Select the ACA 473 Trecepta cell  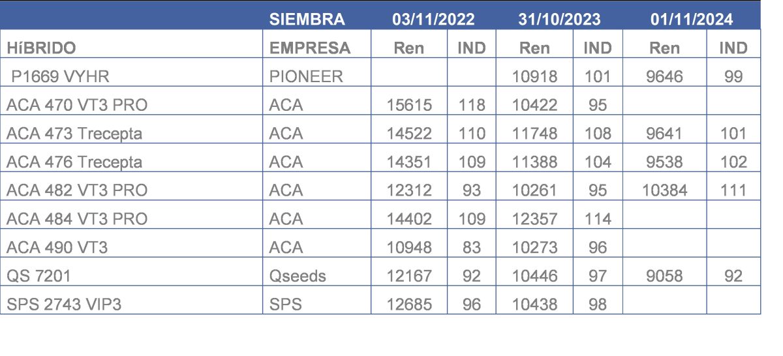click(74, 134)
